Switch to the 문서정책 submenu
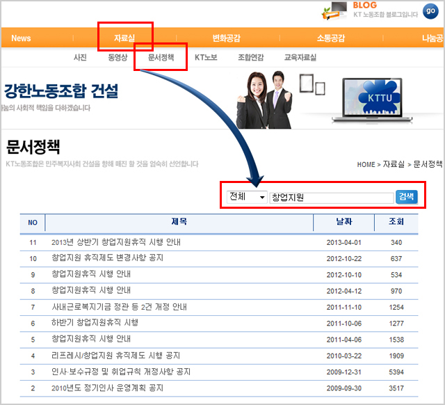 tap(161, 58)
